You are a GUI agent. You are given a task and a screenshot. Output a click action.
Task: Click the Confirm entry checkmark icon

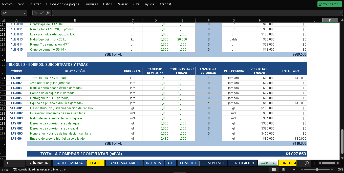42,13
